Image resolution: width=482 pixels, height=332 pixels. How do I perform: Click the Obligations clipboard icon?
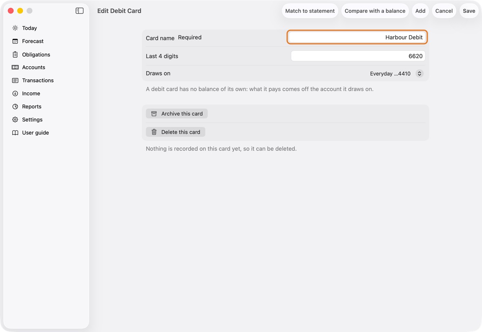tap(15, 54)
